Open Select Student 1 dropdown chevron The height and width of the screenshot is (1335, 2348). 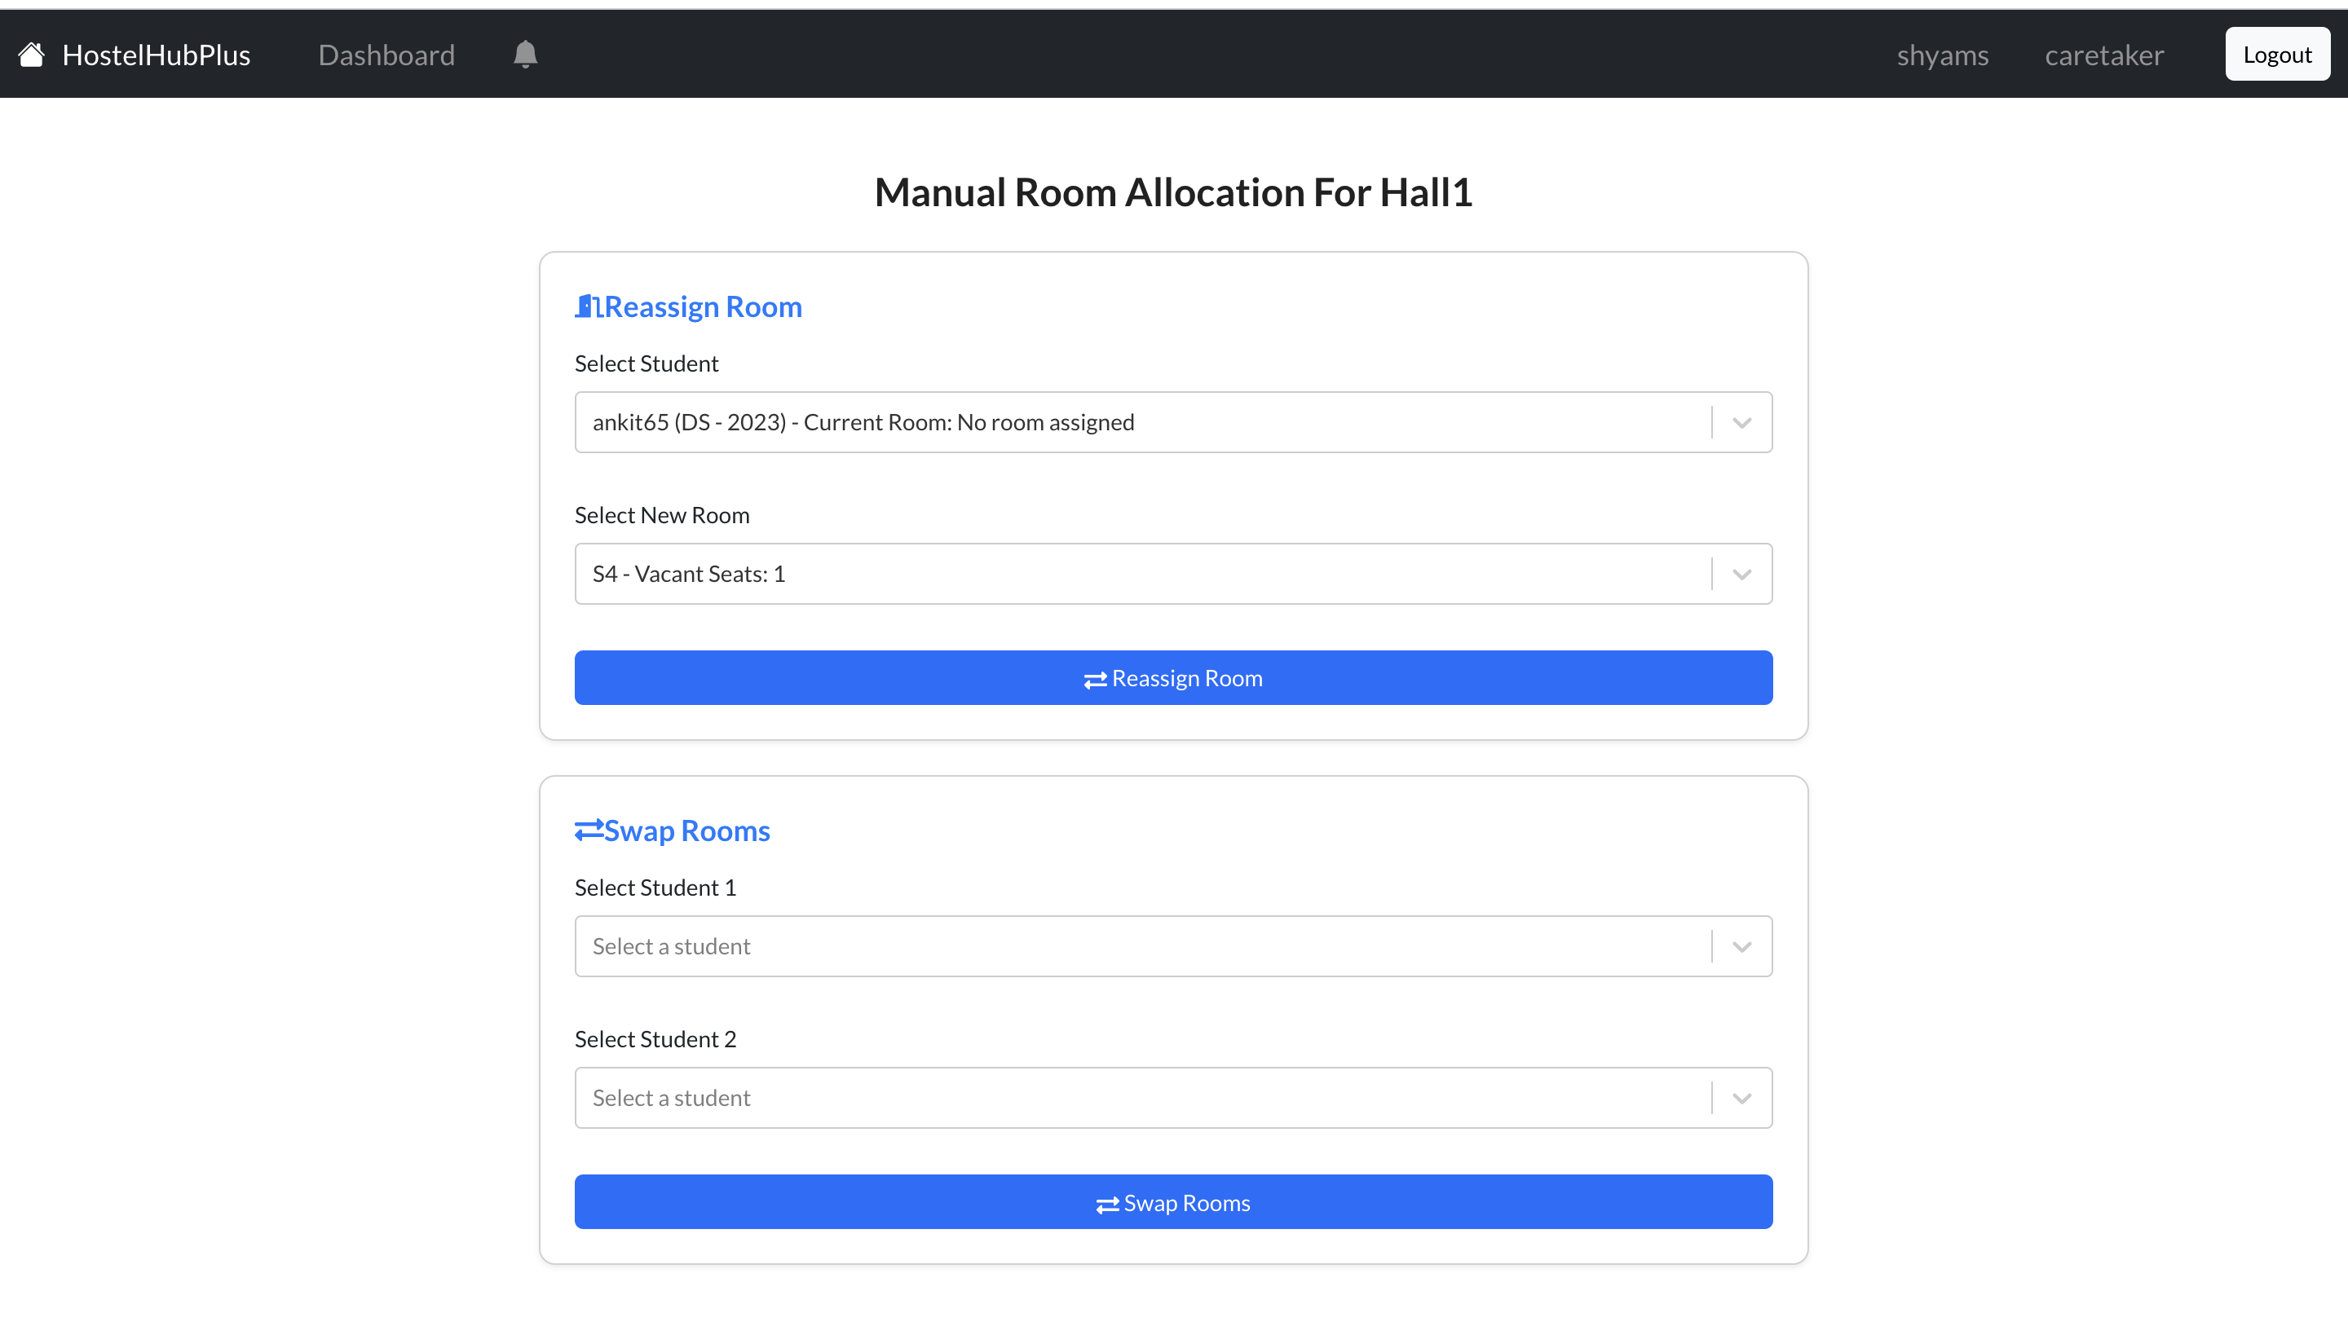[x=1741, y=946]
